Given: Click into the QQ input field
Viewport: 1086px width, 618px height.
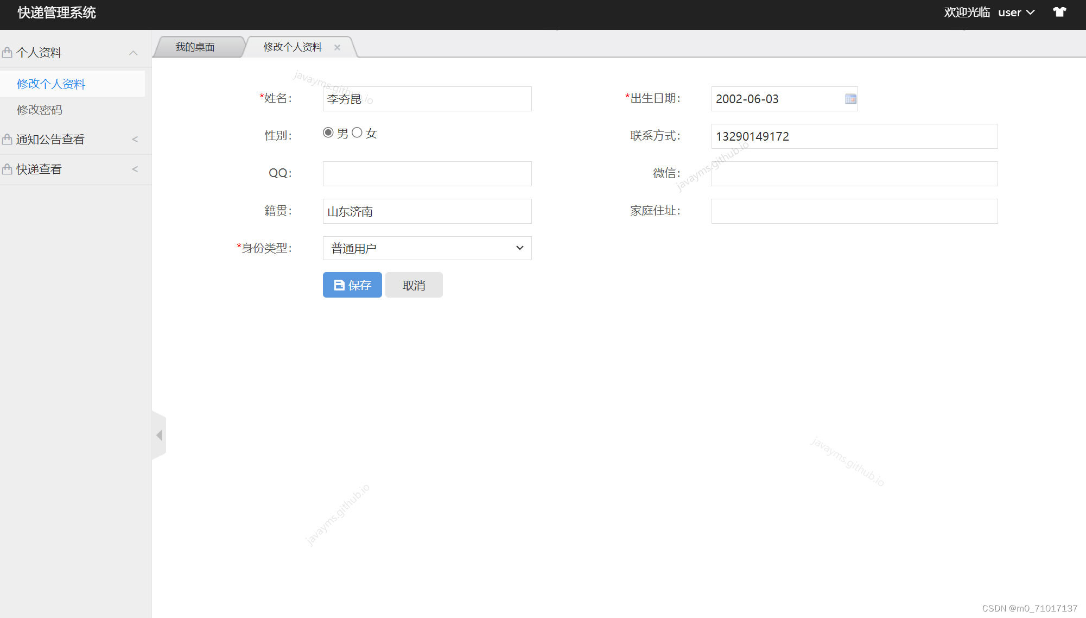Looking at the screenshot, I should point(427,174).
